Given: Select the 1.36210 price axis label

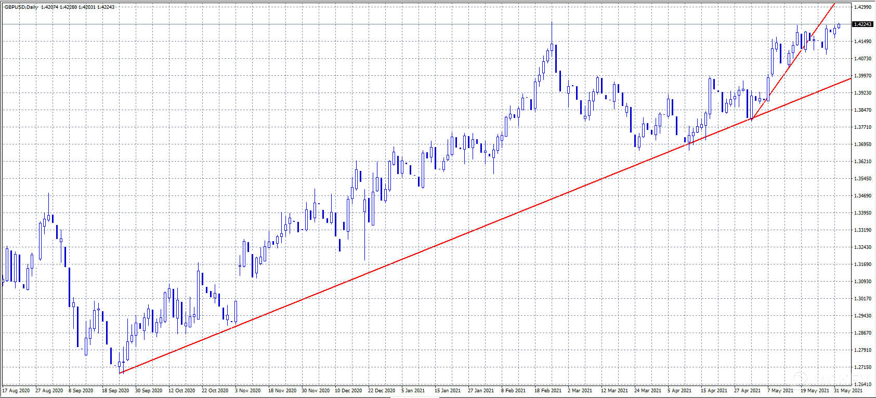Looking at the screenshot, I should click(862, 162).
